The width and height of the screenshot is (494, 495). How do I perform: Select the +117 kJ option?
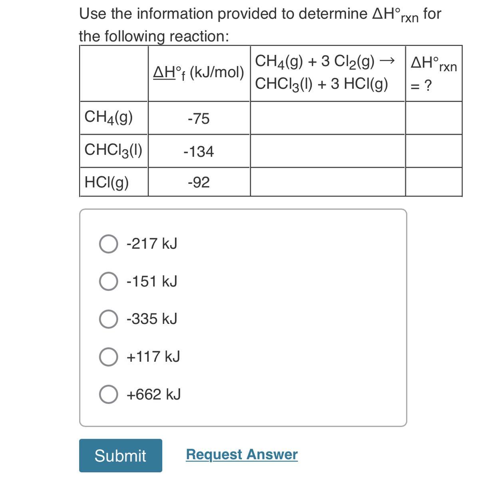(x=108, y=357)
